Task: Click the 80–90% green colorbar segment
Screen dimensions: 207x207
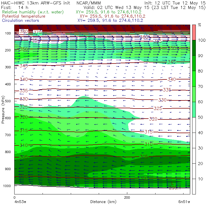Action: tap(194, 63)
